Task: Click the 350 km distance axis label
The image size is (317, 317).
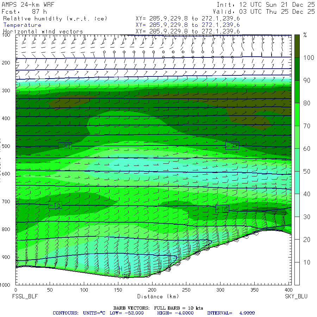Action: click(x=254, y=290)
